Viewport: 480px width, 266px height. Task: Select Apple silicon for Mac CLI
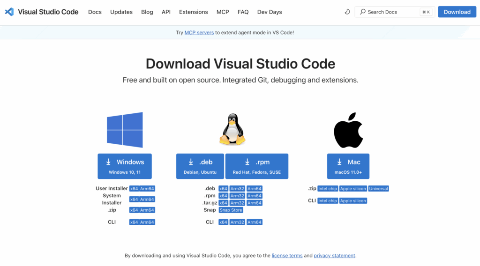point(353,201)
